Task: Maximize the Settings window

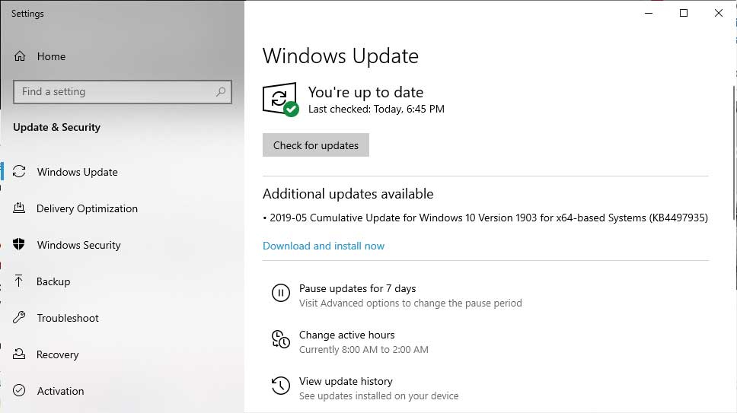Action: [x=684, y=13]
